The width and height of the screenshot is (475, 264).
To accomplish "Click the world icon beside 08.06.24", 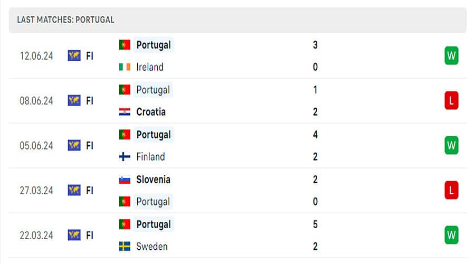I will coord(74,100).
